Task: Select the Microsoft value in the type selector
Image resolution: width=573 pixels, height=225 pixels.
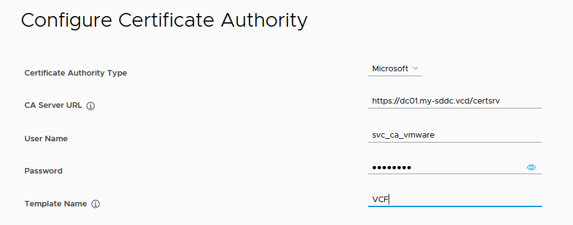Action: (x=390, y=69)
